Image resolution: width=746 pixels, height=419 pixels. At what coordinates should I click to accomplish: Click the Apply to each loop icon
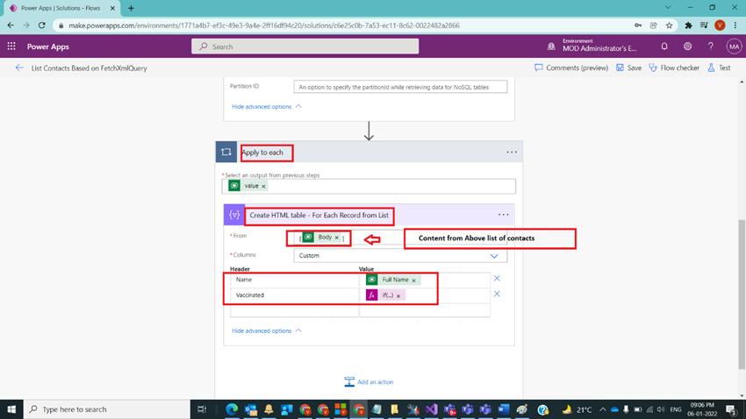[x=226, y=152]
